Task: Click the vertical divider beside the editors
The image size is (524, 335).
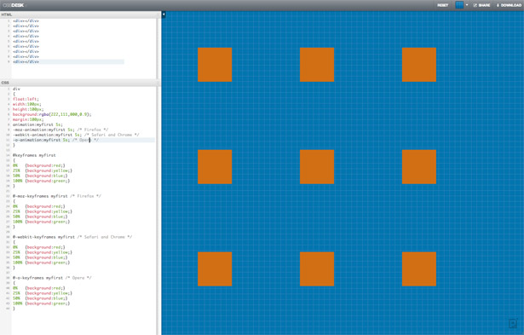Action: click(159, 174)
